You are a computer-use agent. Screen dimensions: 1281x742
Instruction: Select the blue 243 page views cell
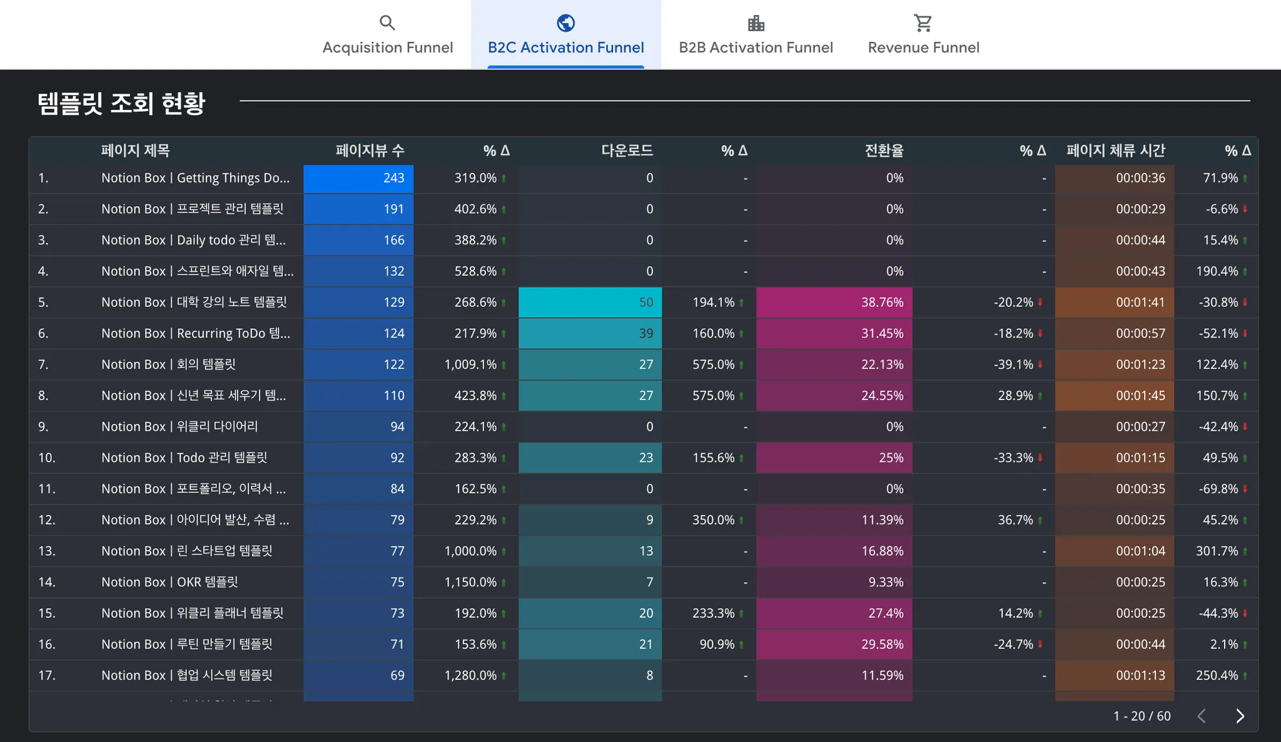pos(358,178)
